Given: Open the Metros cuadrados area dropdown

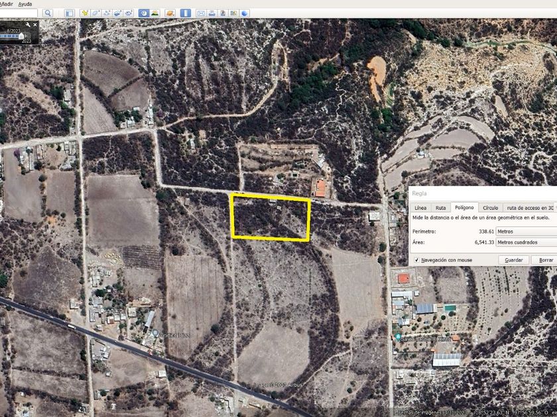Looking at the screenshot, I should pos(526,242).
